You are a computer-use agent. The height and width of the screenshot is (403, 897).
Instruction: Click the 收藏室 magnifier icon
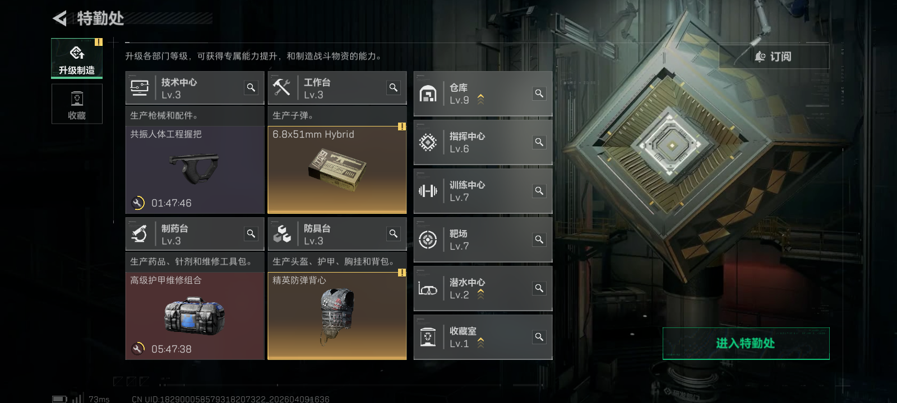[x=539, y=337]
